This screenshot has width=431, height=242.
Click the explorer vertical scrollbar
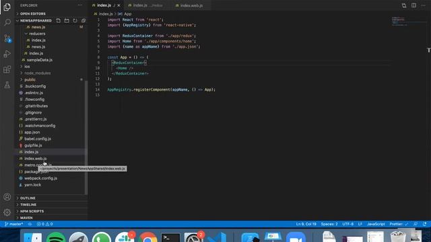[x=86, y=137]
